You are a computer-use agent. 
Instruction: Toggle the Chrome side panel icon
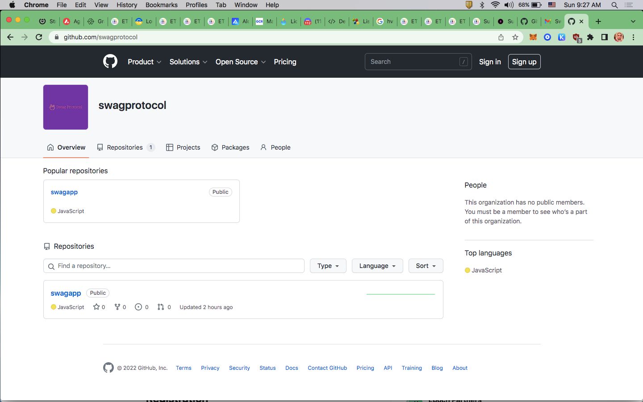pyautogui.click(x=605, y=37)
